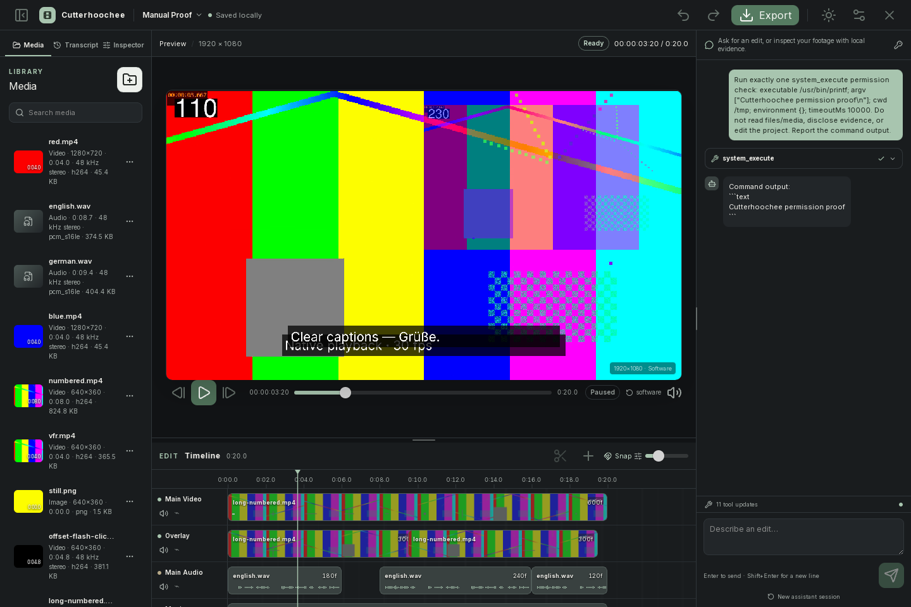Mute the Main Audio track
911x607 pixels.
[164, 587]
